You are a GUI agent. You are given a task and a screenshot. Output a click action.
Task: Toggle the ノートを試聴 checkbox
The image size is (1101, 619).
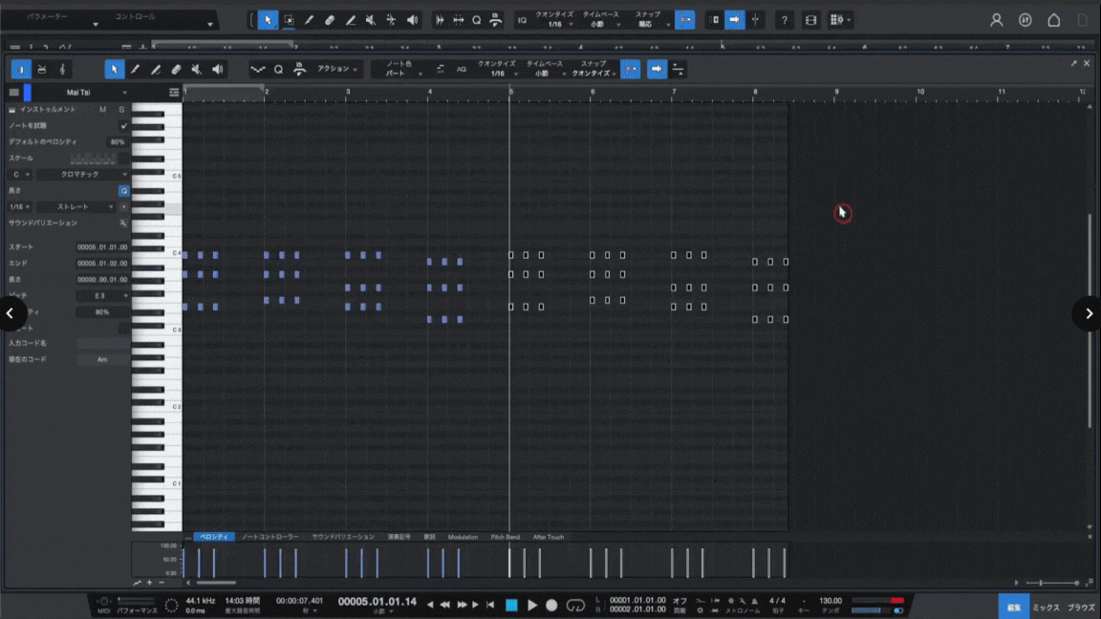[x=123, y=125]
